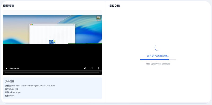Click the desktop icon in video top-right corner

coord(98,18)
